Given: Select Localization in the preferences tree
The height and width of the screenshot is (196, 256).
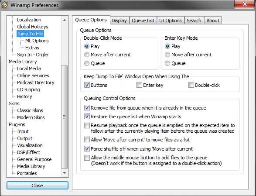Looking at the screenshot, I should (x=29, y=20).
